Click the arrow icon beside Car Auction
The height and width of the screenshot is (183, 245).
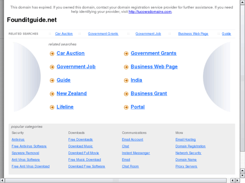(52, 54)
